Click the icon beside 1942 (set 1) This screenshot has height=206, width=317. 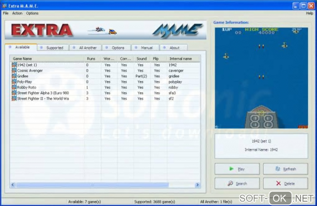click(x=14, y=65)
